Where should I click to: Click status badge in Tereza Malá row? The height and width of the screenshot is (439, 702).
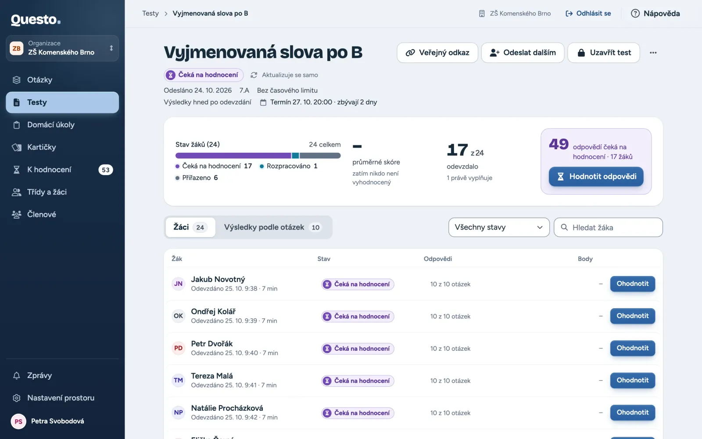[358, 381]
